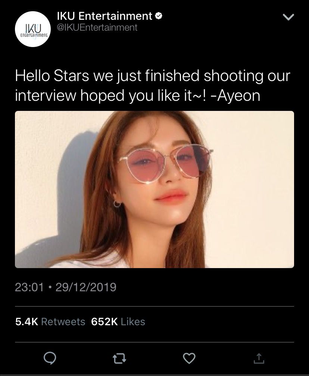This screenshot has width=309, height=376.
Task: Click the share upload icon
Action: click(259, 358)
